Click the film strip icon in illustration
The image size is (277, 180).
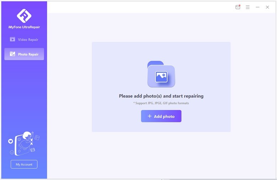point(33,150)
